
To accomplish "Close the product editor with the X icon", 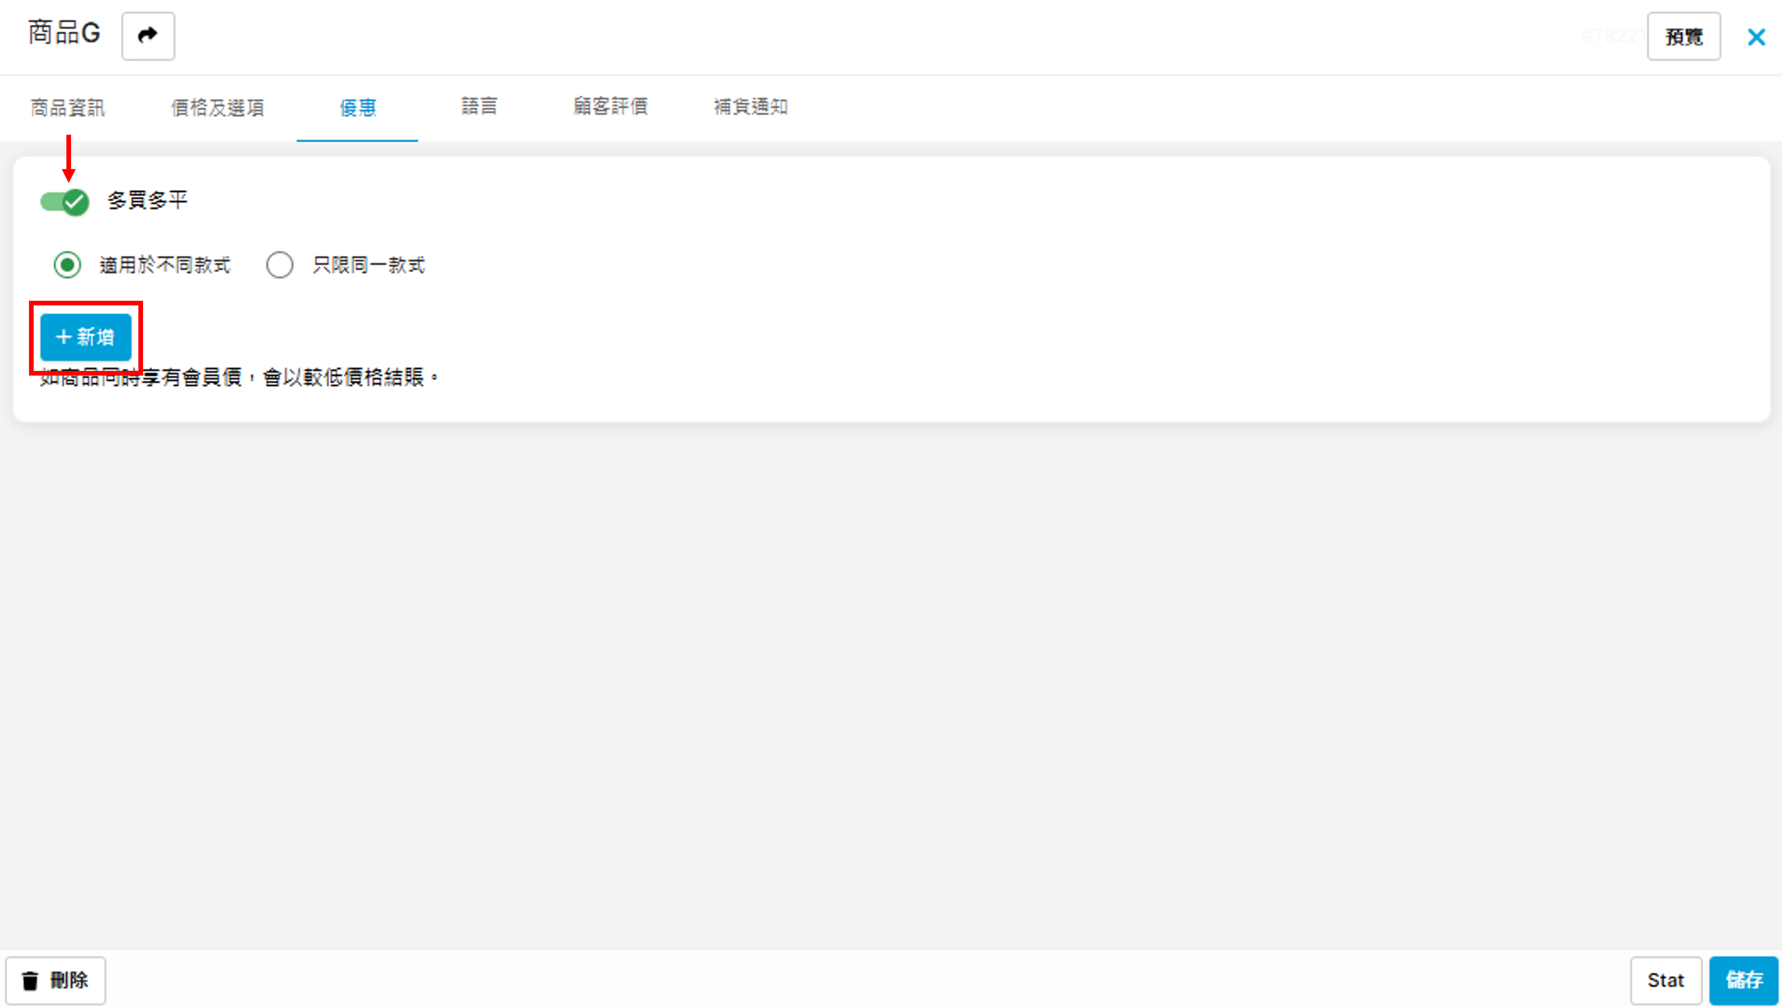I will (1756, 36).
